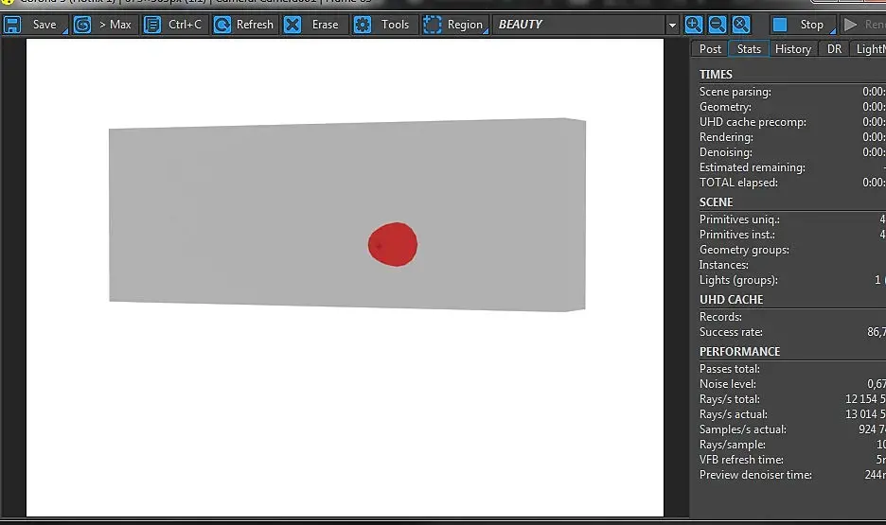Click the Stop square icon
Viewport: 886px width, 525px height.
[x=780, y=25]
